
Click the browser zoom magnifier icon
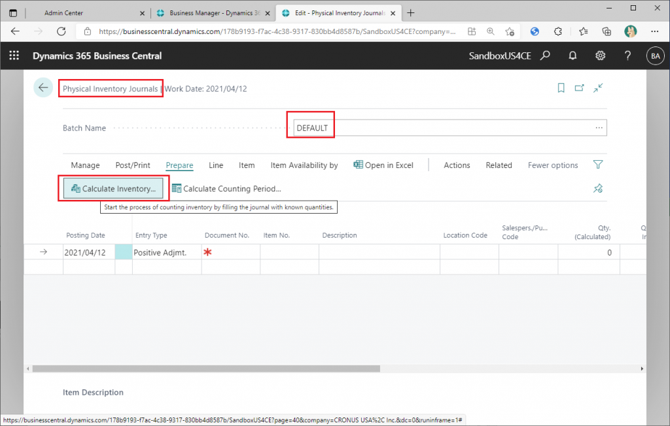tap(491, 31)
